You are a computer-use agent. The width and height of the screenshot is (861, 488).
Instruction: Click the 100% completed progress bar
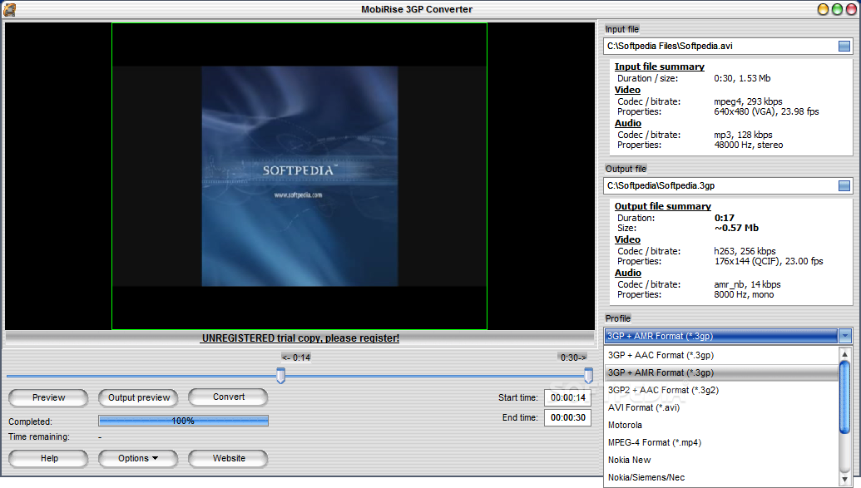pos(183,421)
